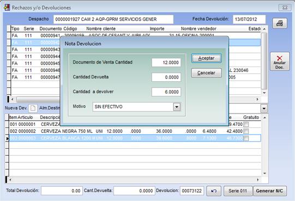This screenshot has width=295, height=201.
Task: Click the app icon in title bar
Action: click(x=7, y=8)
